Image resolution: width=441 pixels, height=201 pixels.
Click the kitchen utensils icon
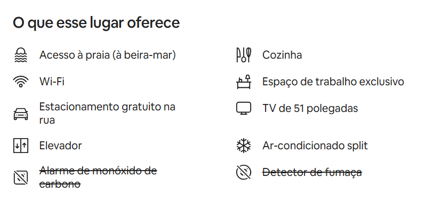[244, 55]
